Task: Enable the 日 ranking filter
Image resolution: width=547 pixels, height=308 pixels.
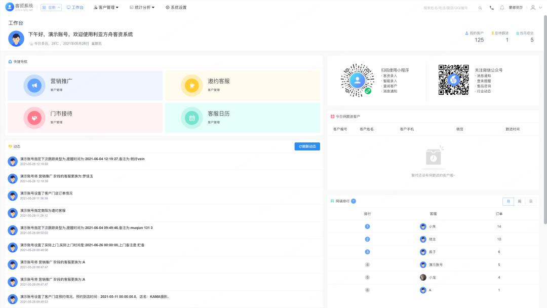Action: (x=530, y=201)
